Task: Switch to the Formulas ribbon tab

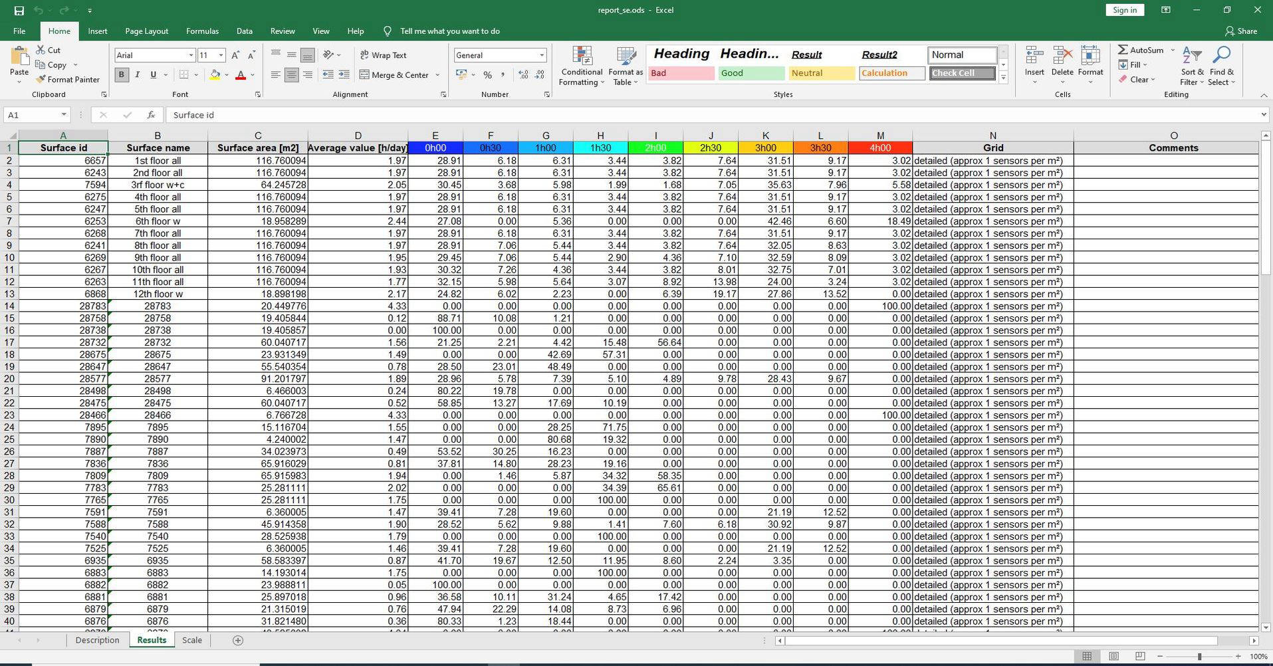Action: 202,31
